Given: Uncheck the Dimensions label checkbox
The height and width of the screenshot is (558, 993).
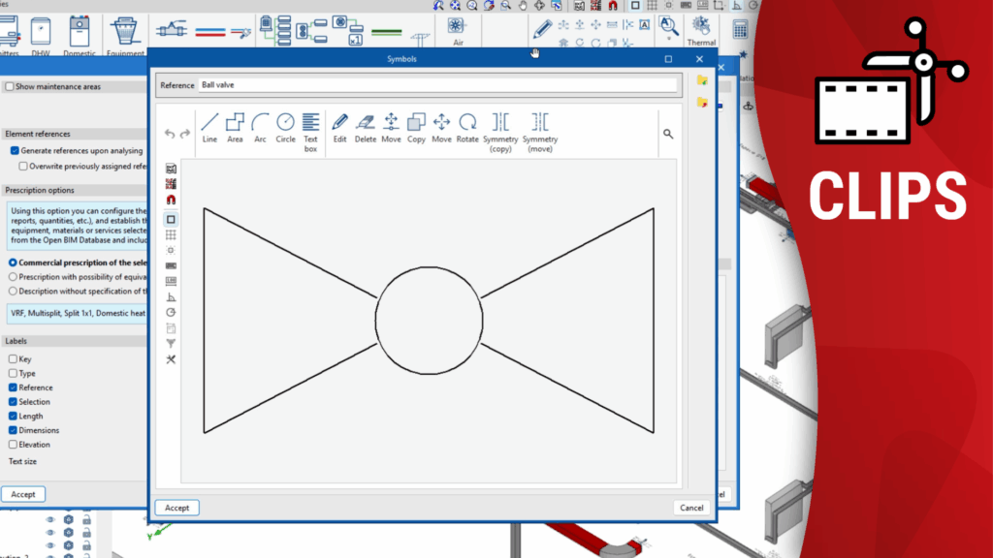Looking at the screenshot, I should 13,430.
